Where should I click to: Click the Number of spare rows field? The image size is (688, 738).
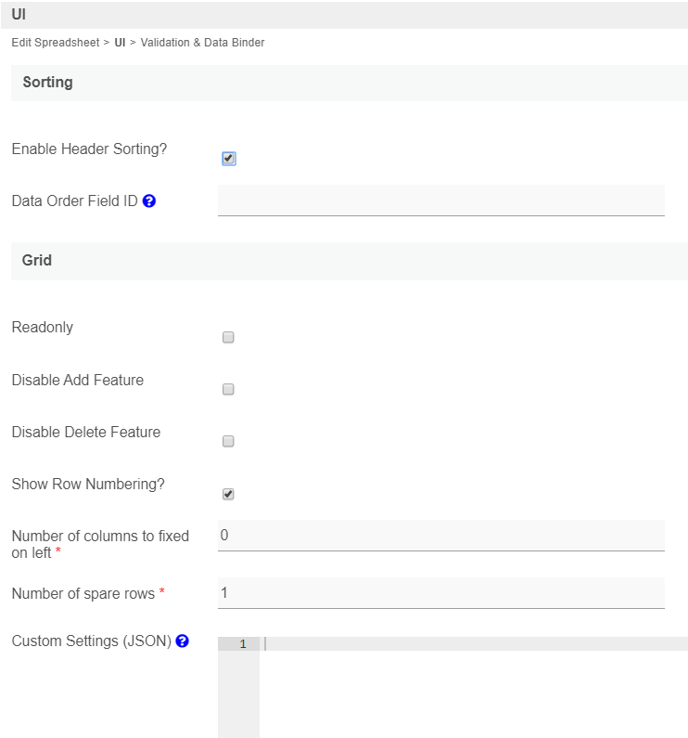[x=440, y=593]
